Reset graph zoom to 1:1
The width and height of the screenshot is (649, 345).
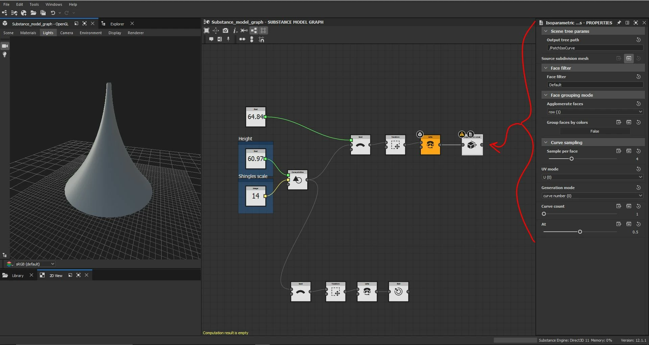(216, 30)
